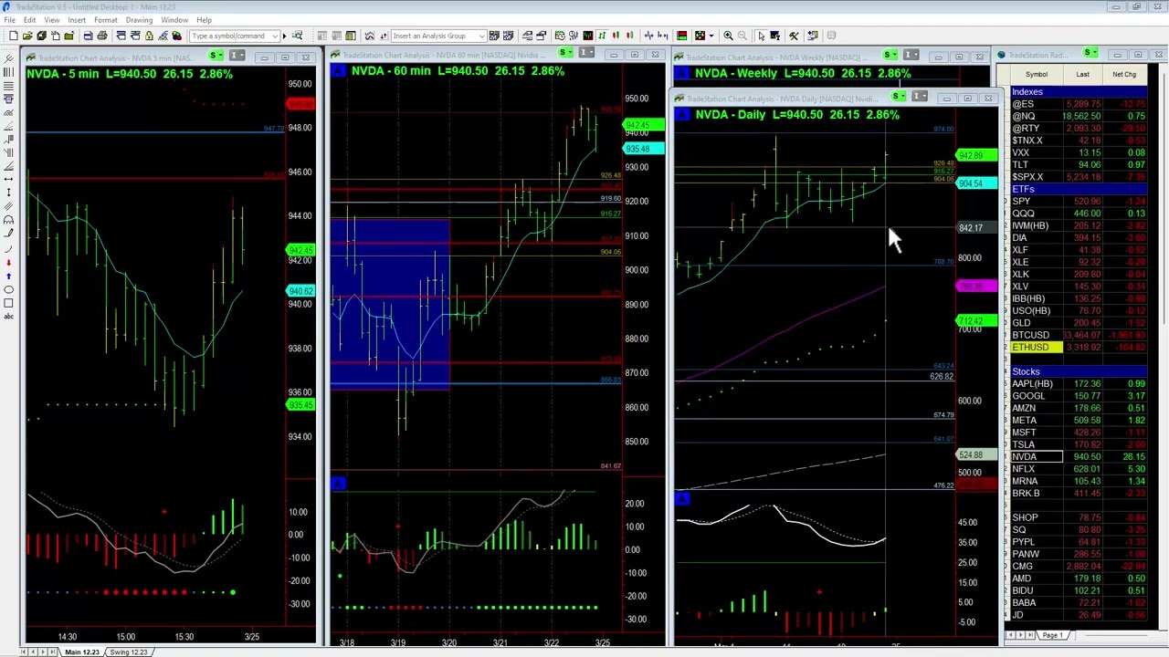Click the red-green color bar swatch on the toolbar
1169x657 pixels.
682,36
